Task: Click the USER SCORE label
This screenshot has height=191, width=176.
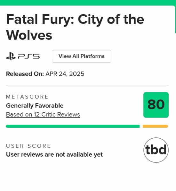Action: 28,146
